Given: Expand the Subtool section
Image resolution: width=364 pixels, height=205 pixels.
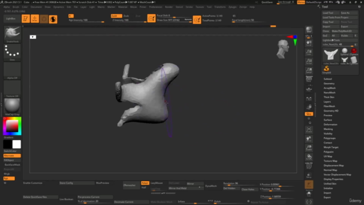Looking at the screenshot, I should pyautogui.click(x=328, y=79).
